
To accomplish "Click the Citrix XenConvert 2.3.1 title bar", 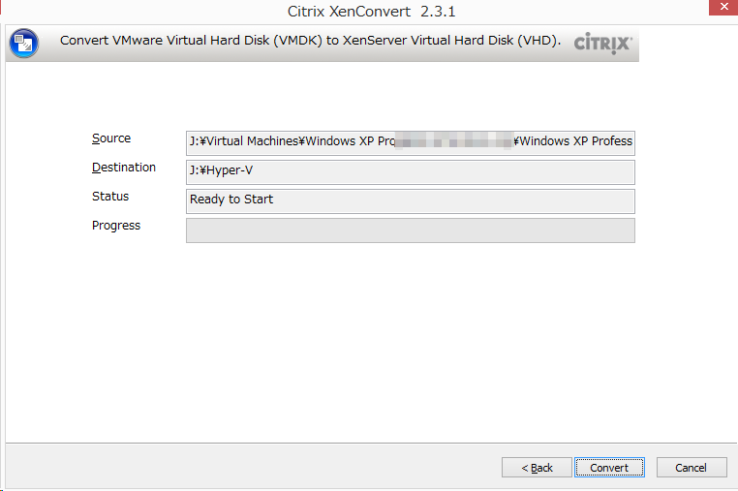I will point(371,12).
